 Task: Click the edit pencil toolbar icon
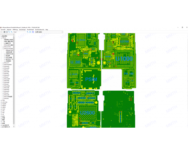[4, 32]
